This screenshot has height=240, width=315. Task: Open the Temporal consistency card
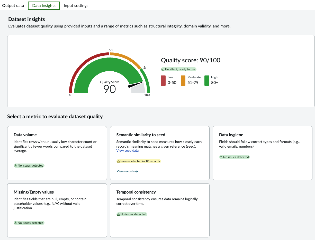tap(160, 210)
